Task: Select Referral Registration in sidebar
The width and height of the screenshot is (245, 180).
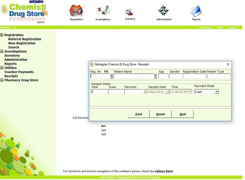Action: click(x=25, y=39)
